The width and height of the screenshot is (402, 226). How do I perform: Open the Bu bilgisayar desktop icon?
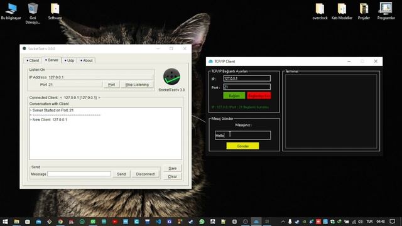pyautogui.click(x=11, y=11)
